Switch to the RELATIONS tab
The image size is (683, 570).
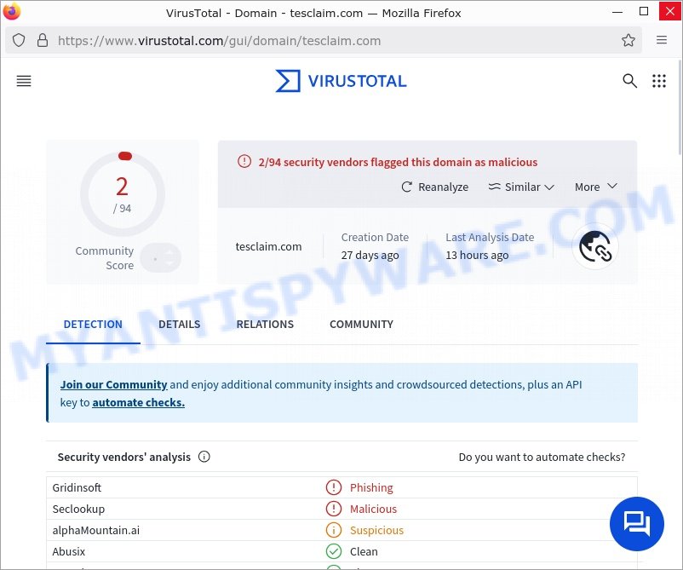[x=265, y=325]
